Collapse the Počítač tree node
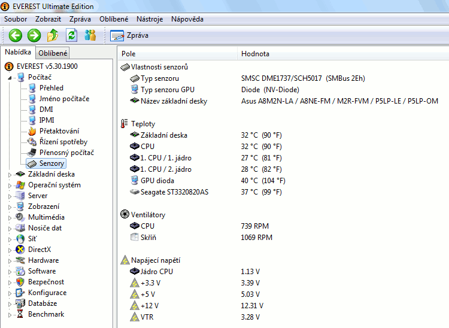This screenshot has height=328, width=449. tap(10, 77)
